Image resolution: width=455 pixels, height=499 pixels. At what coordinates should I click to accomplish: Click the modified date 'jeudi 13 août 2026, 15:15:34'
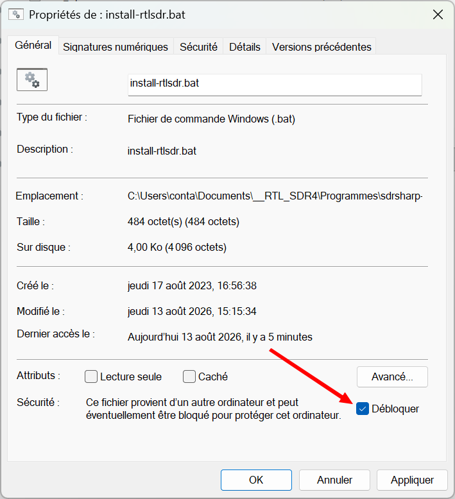point(192,311)
